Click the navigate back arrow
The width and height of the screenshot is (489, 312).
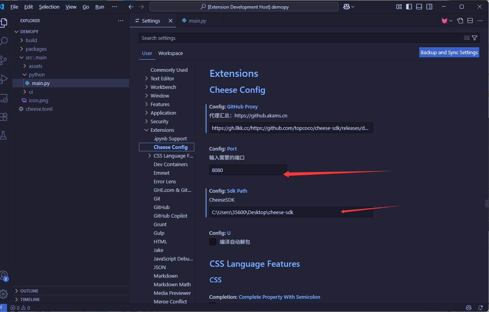[131, 7]
